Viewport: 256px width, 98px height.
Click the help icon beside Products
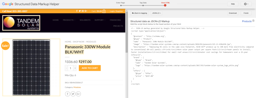253,21
